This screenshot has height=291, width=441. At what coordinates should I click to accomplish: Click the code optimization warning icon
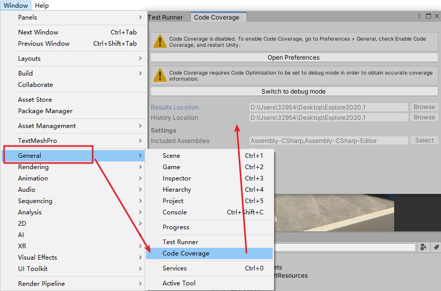160,75
